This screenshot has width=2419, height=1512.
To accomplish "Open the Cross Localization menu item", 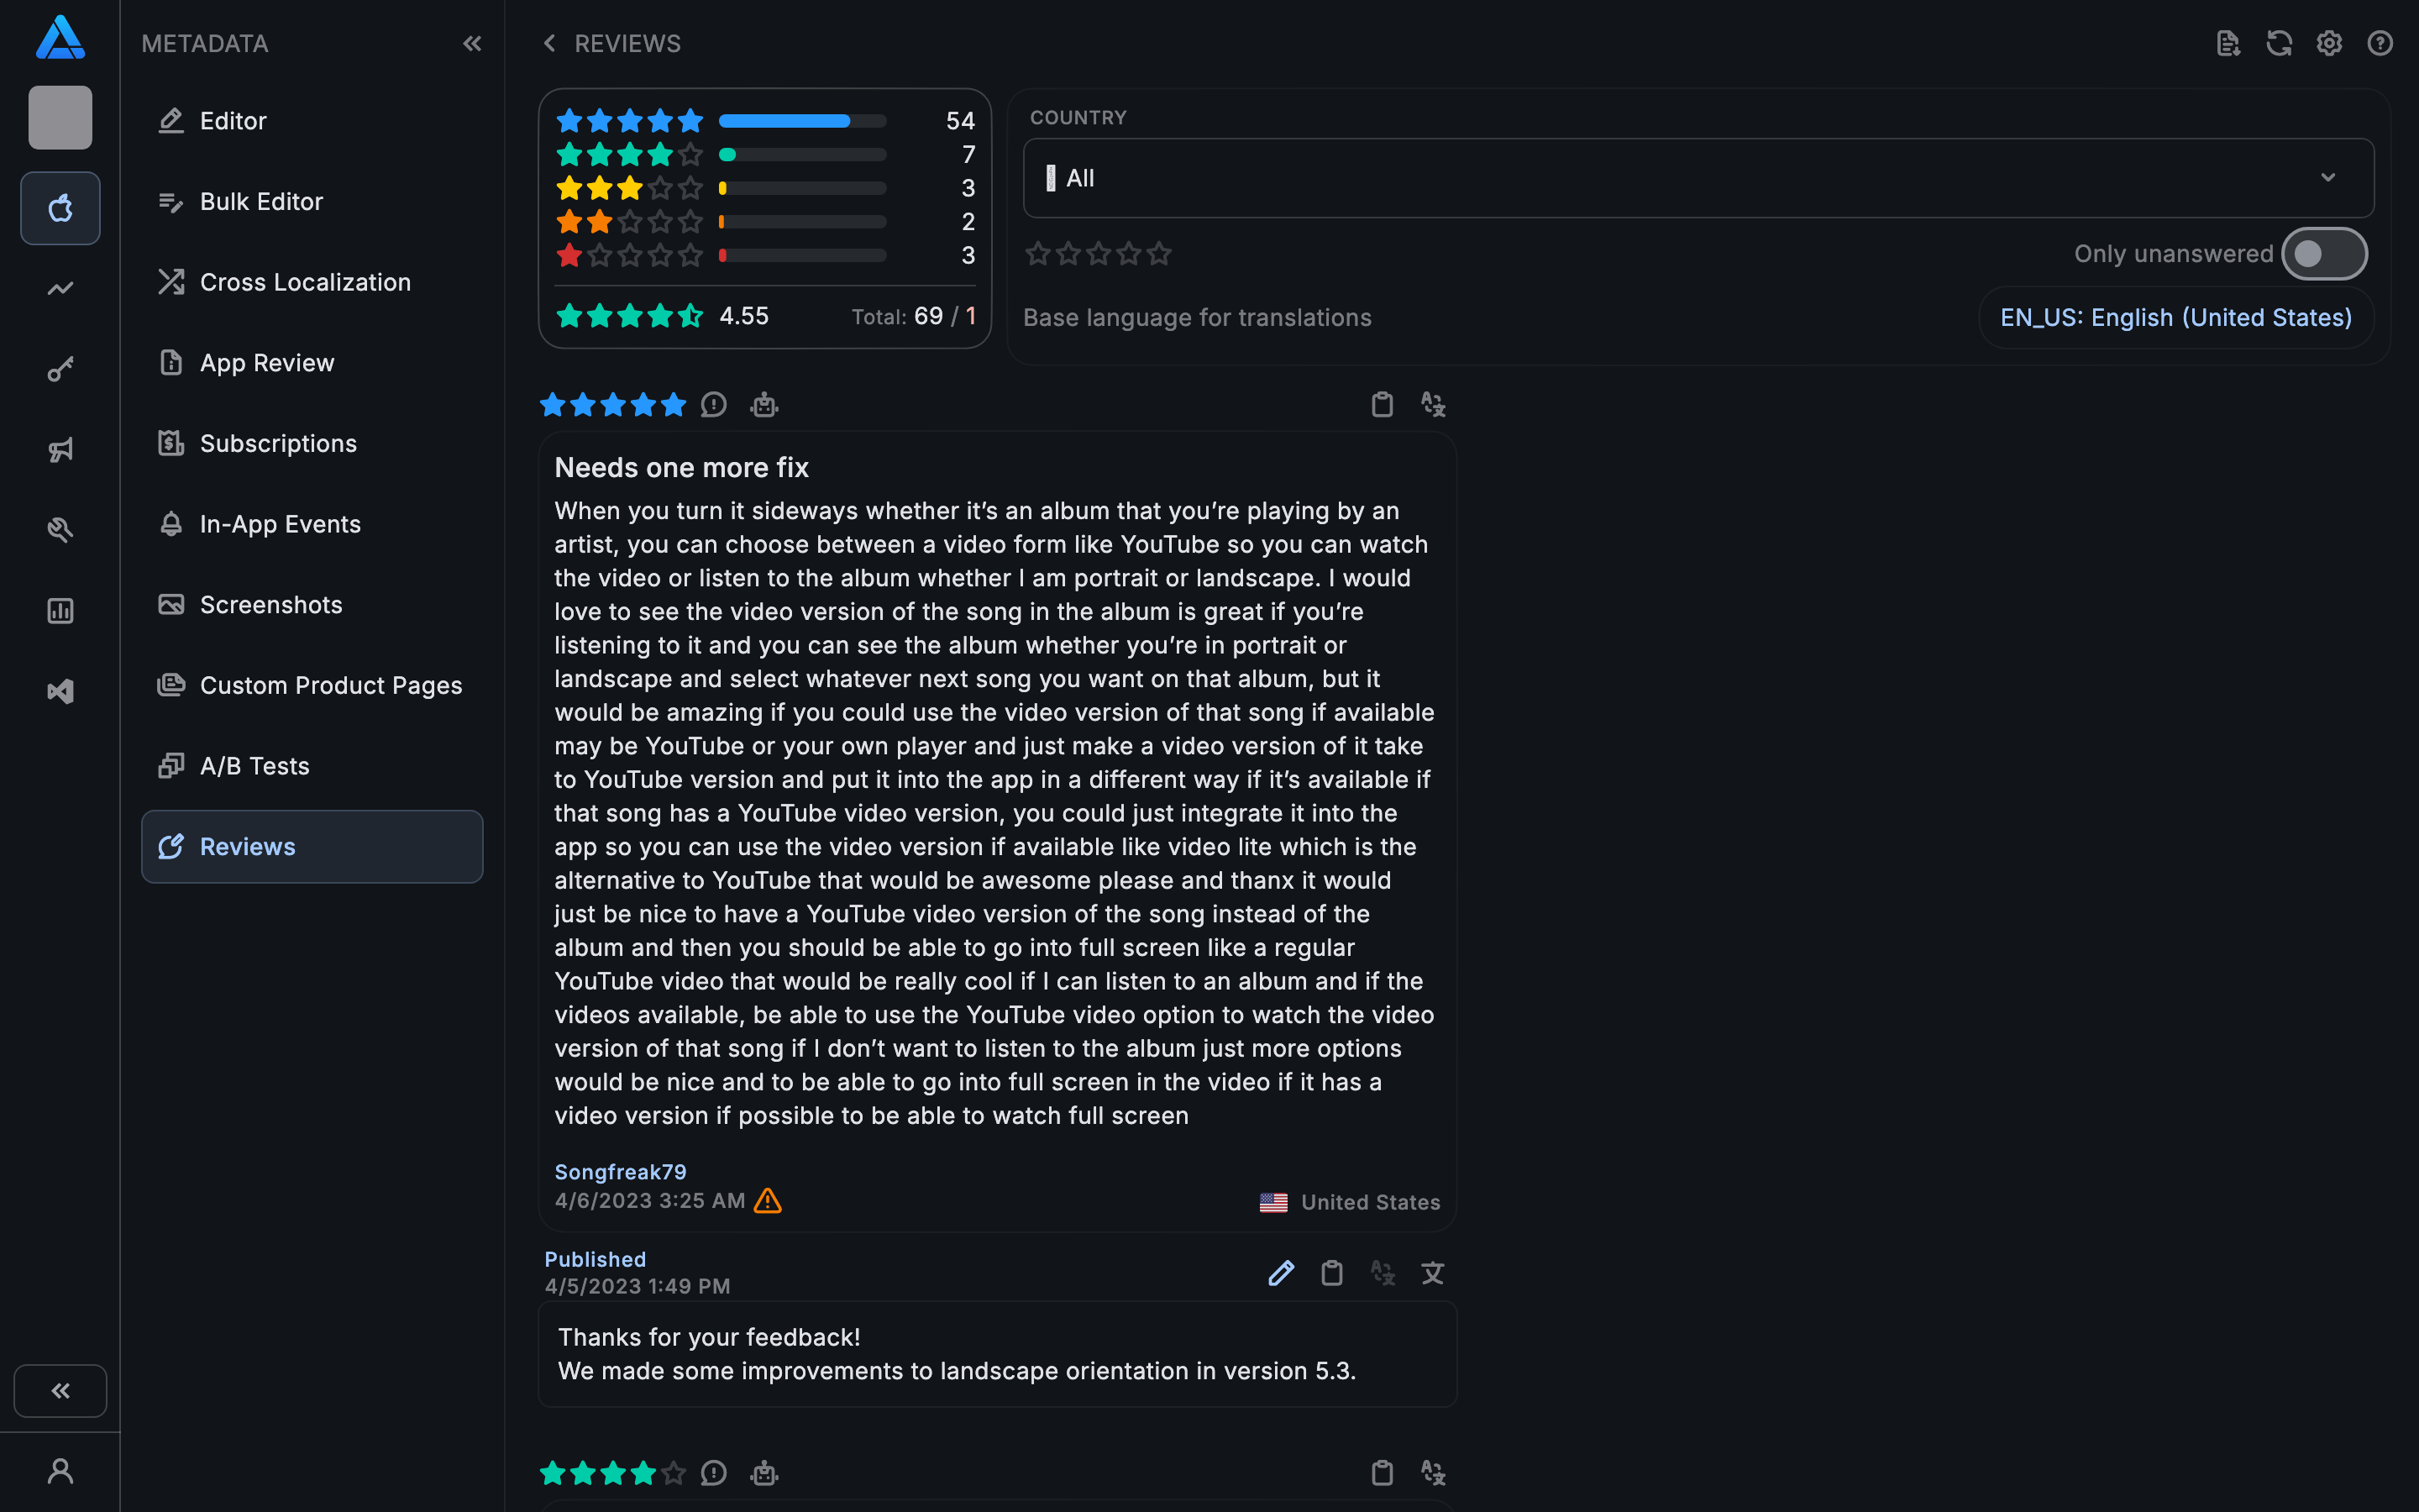I will pos(305,282).
